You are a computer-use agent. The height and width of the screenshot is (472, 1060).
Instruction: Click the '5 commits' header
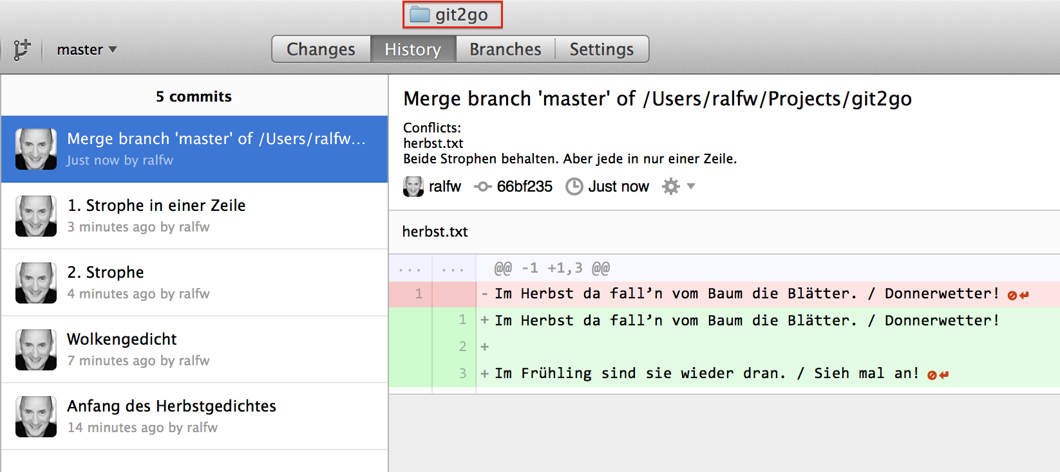(x=194, y=96)
